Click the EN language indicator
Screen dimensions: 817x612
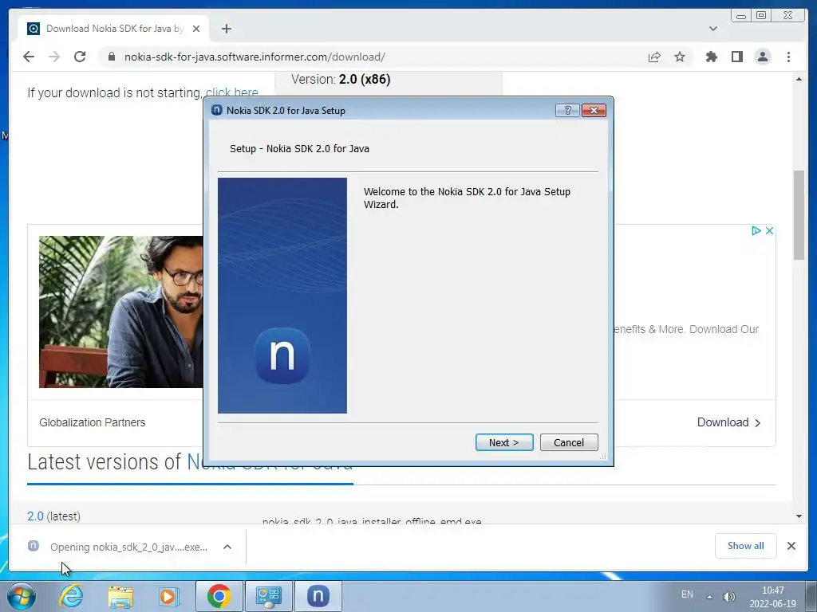(687, 594)
